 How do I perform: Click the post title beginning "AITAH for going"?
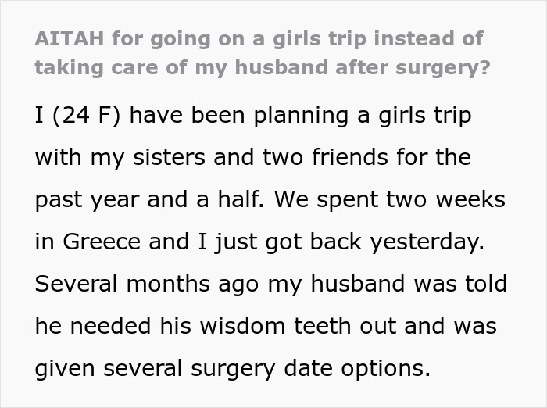click(x=258, y=38)
